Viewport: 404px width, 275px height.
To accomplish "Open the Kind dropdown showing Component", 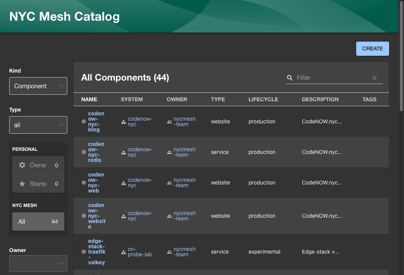I will (x=38, y=86).
